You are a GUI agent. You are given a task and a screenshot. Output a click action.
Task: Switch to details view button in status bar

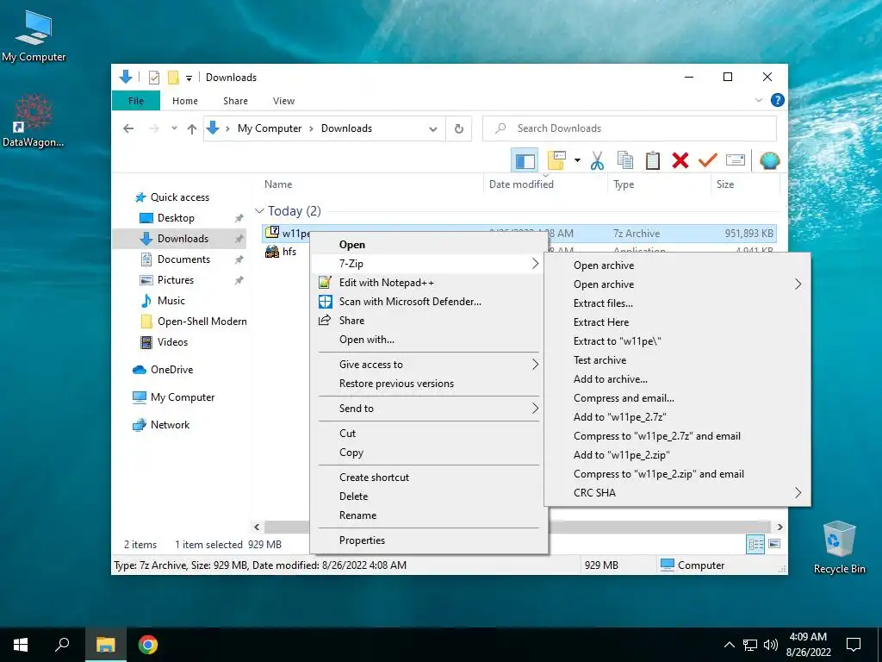click(x=755, y=544)
